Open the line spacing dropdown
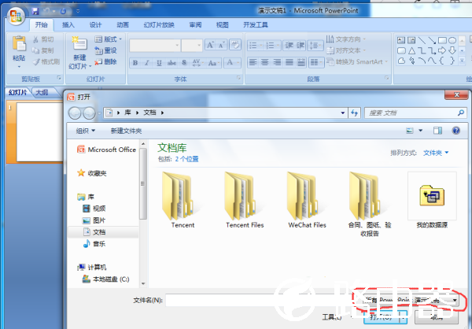The width and height of the screenshot is (472, 329). 315,45
